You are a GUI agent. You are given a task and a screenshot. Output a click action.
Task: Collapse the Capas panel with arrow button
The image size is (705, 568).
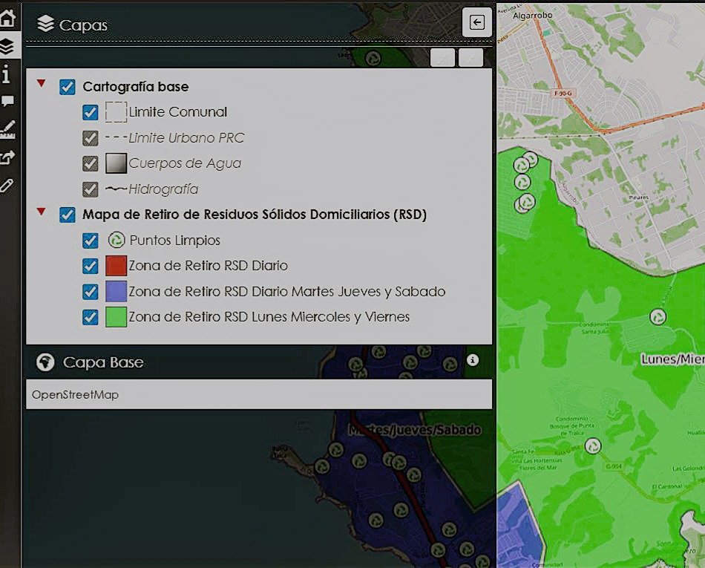[477, 23]
